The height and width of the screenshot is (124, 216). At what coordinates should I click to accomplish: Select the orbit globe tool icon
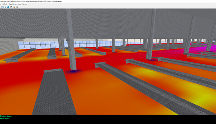8,6
